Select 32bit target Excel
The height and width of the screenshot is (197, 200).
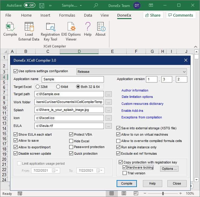(x=38, y=87)
